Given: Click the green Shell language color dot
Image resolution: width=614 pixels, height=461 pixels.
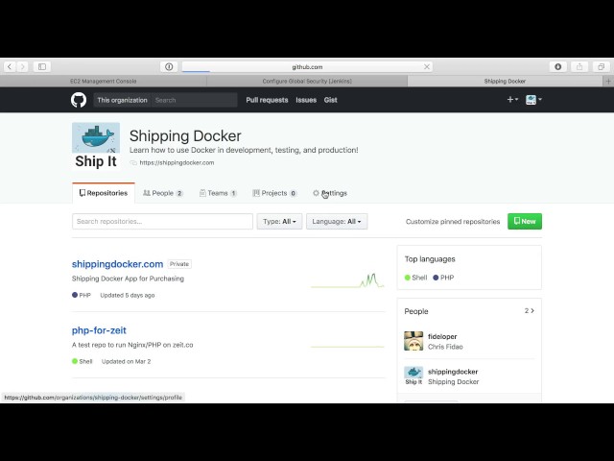Looking at the screenshot, I should [407, 278].
